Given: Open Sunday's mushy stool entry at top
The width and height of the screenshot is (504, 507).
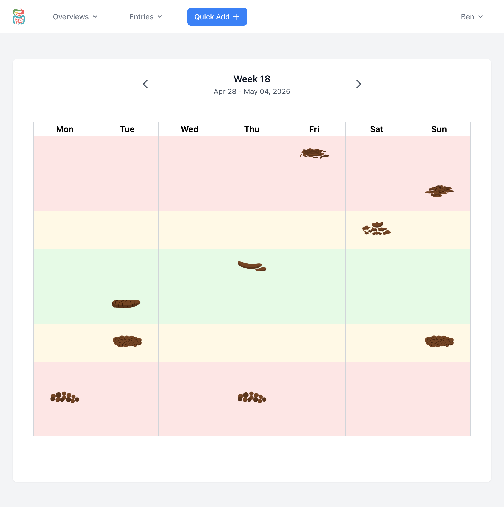Looking at the screenshot, I should coord(439,191).
